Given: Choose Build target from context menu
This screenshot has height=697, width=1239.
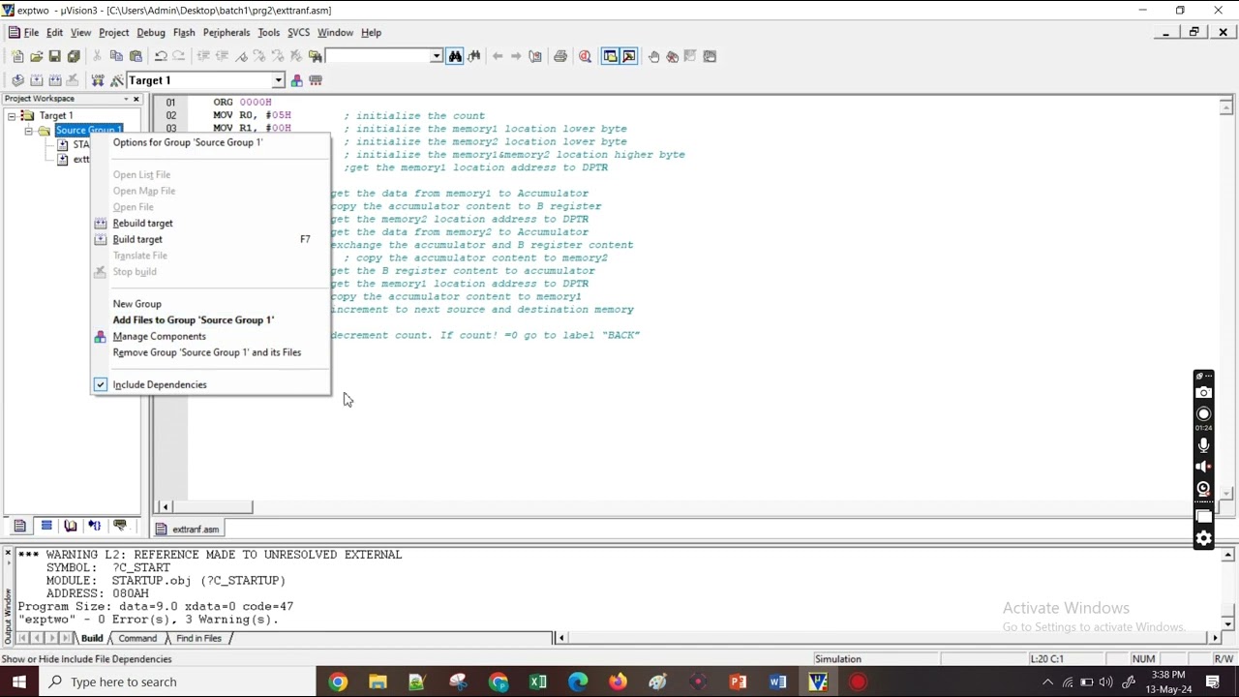Looking at the screenshot, I should [137, 239].
